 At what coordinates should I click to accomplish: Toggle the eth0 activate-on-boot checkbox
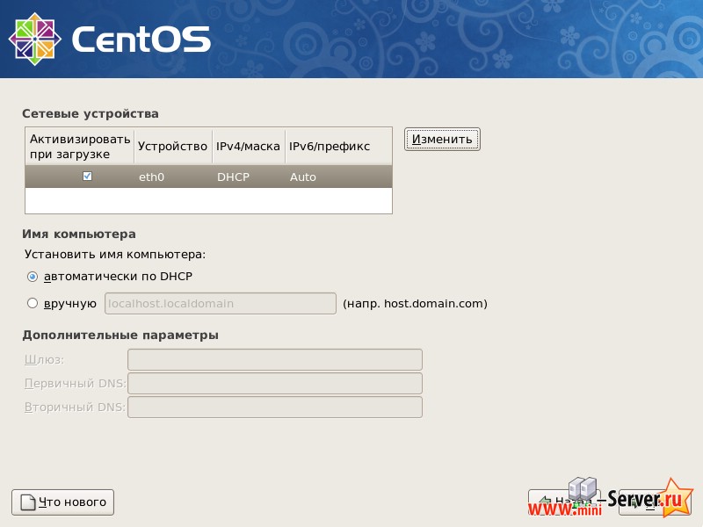click(87, 177)
